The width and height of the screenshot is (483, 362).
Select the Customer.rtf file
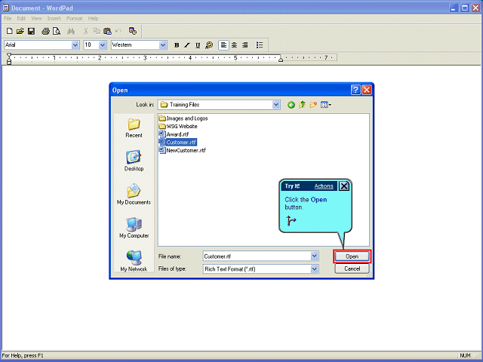click(178, 143)
